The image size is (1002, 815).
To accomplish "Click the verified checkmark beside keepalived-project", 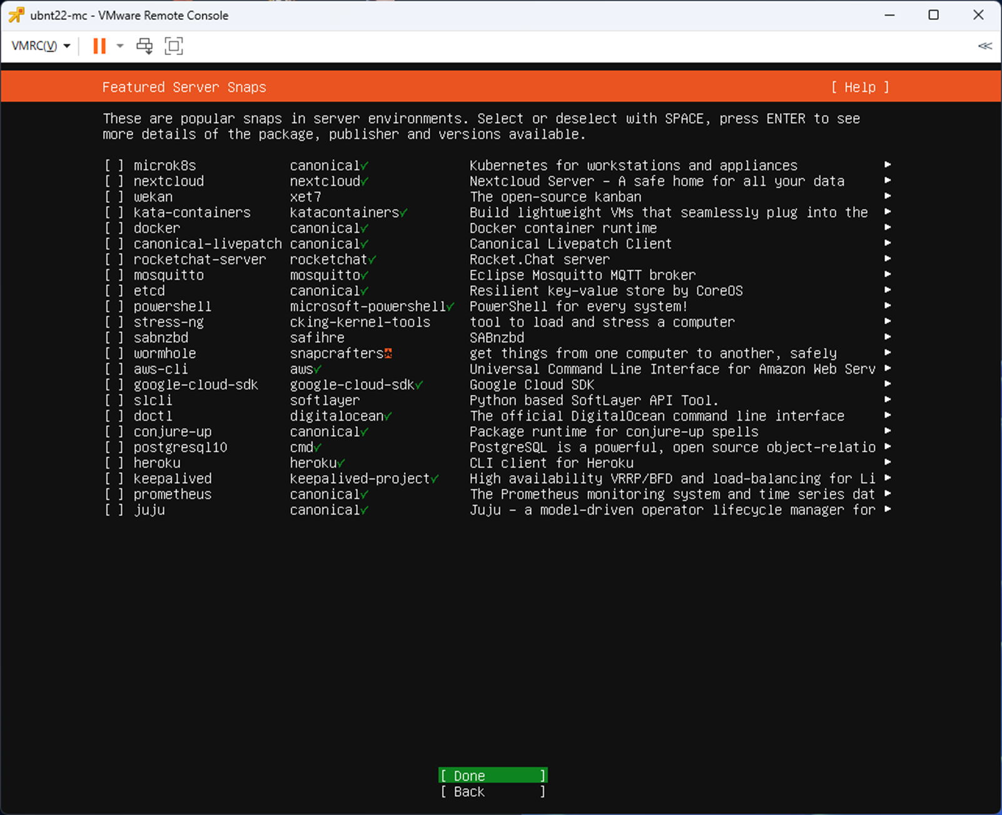I will click(x=435, y=479).
